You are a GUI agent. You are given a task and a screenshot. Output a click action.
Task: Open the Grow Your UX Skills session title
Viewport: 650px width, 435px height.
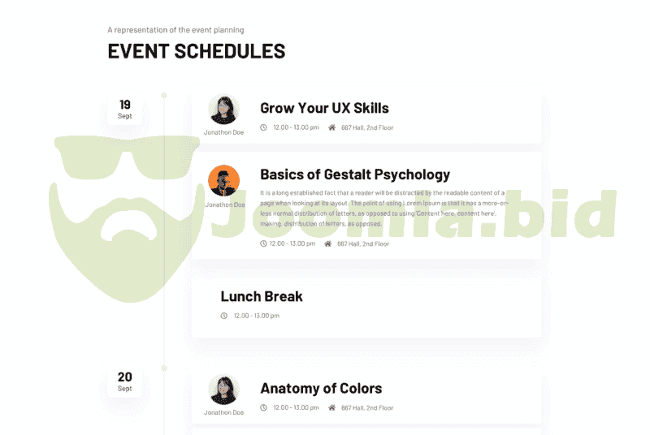coord(324,108)
